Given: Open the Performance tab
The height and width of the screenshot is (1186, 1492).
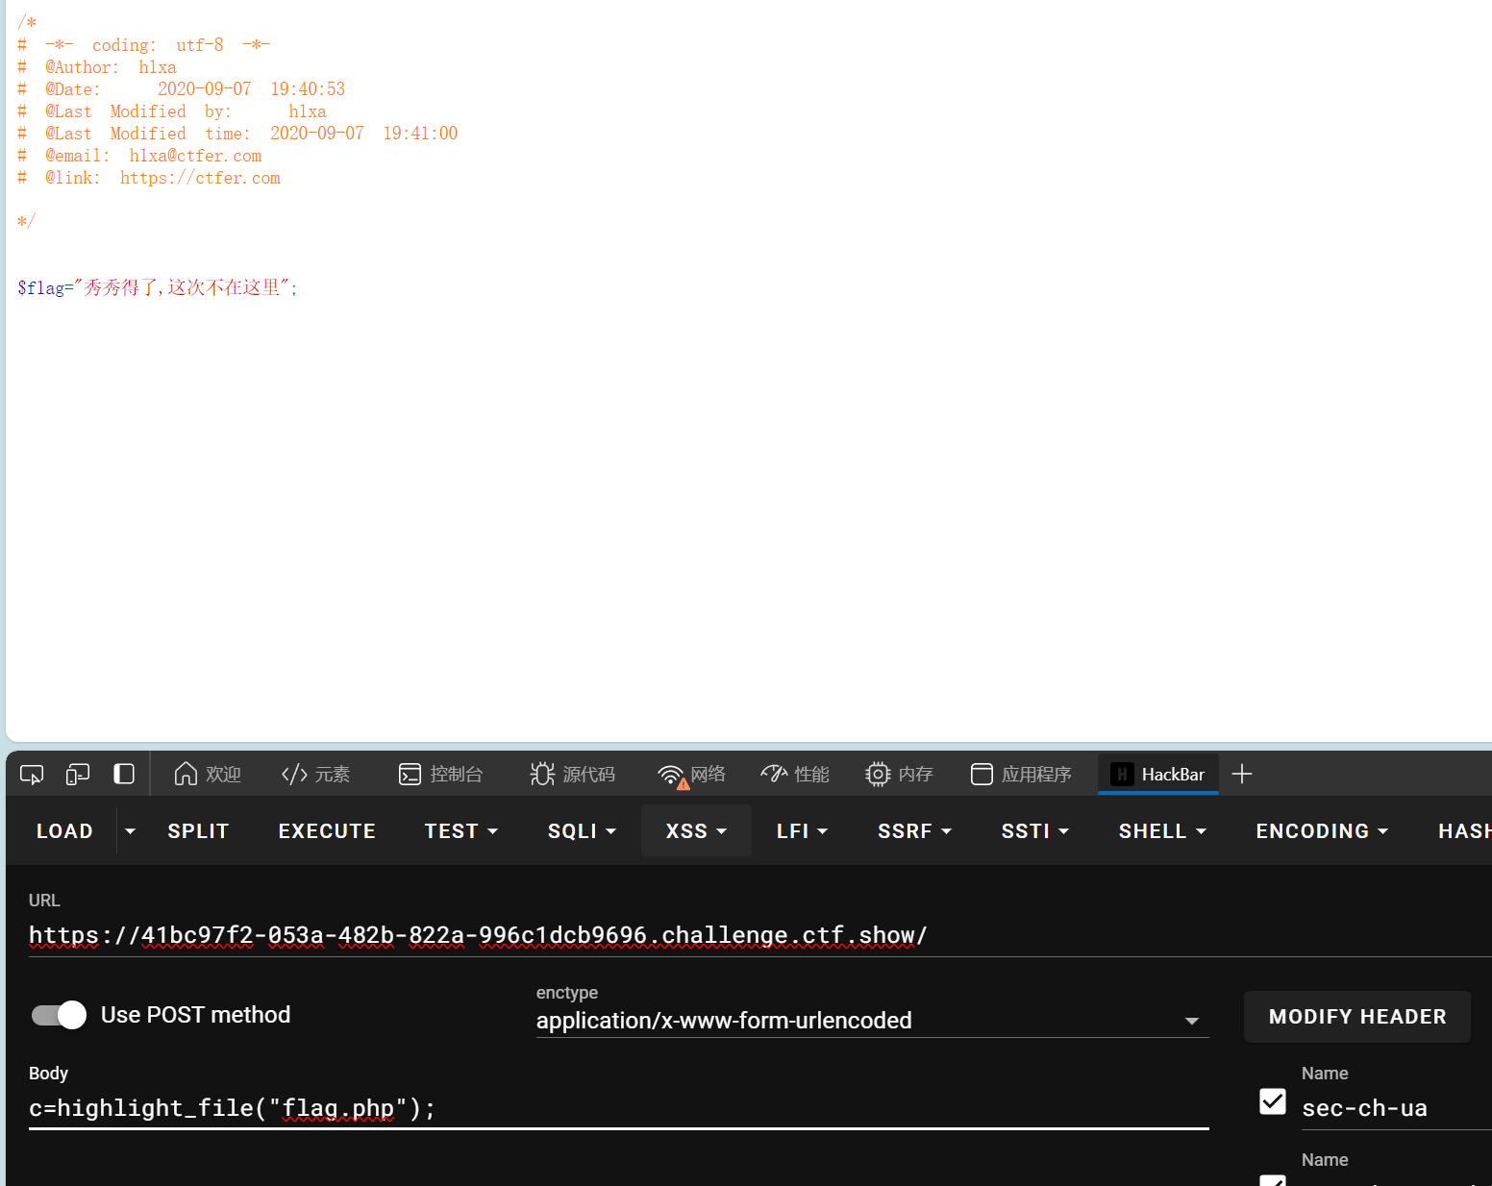Looking at the screenshot, I should pyautogui.click(x=794, y=775).
